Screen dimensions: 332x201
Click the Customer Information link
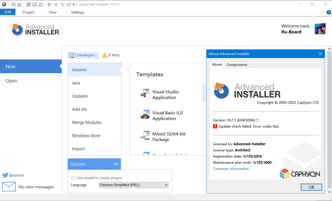tap(231, 168)
